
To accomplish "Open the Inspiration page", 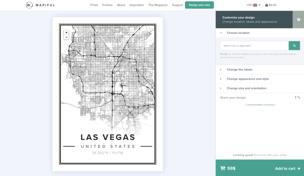I will (x=137, y=5).
